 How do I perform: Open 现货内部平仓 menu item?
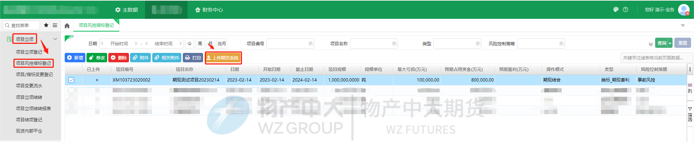tap(29, 131)
